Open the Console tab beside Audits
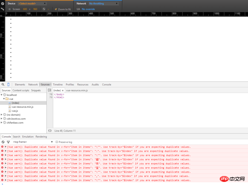 tap(107, 85)
